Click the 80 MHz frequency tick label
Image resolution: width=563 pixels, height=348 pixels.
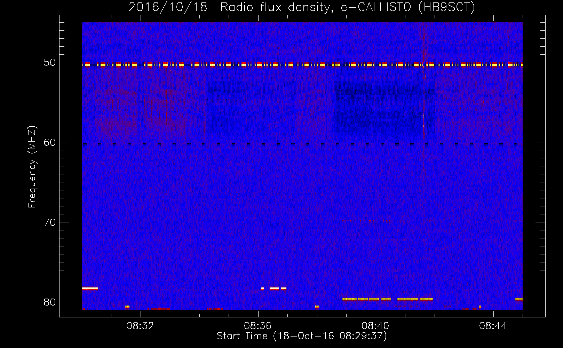(x=50, y=302)
